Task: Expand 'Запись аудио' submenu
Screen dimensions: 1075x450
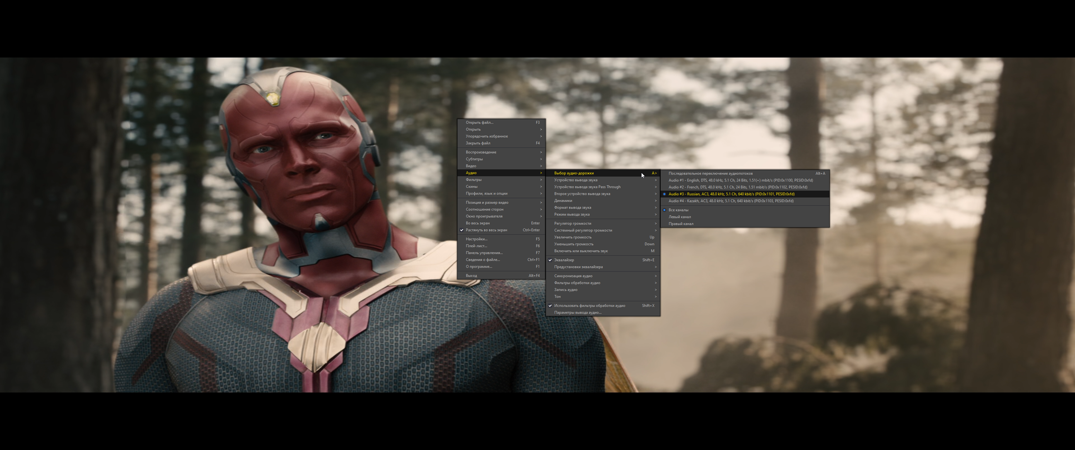Action: 603,290
